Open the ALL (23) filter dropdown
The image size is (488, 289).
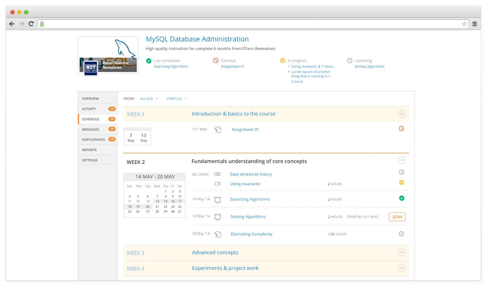point(149,99)
